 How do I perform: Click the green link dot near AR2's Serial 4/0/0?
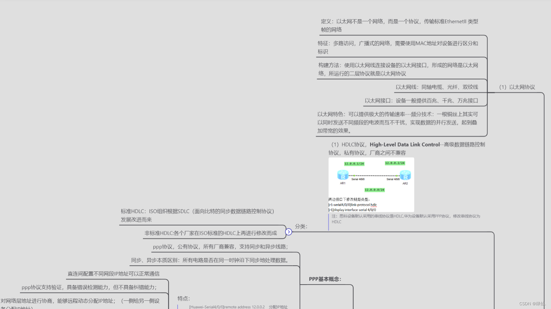click(x=397, y=175)
